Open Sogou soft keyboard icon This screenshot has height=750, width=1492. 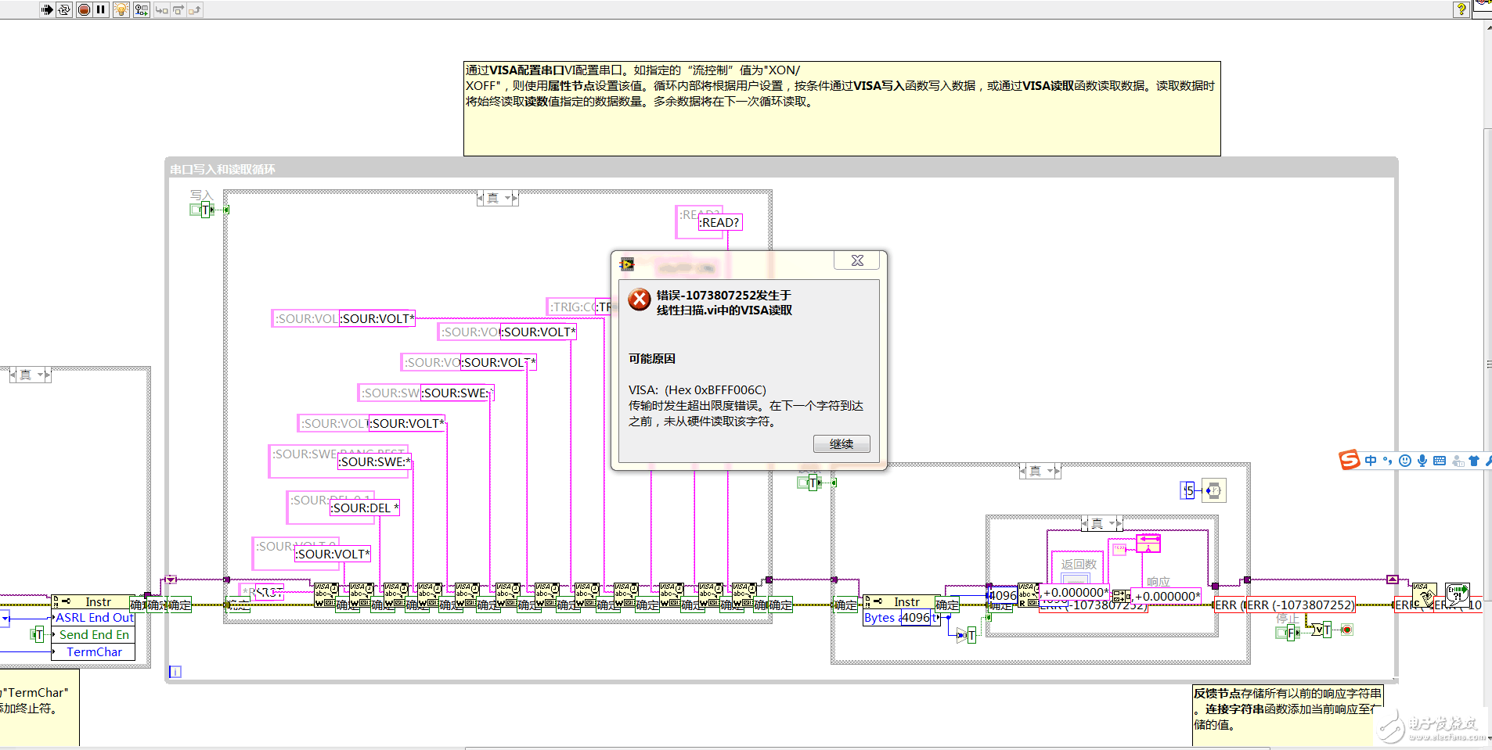[x=1440, y=461]
